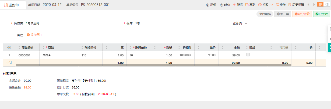Click the 来自电脑 tag

point(265,14)
